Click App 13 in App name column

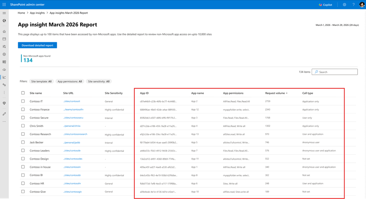point(195,134)
